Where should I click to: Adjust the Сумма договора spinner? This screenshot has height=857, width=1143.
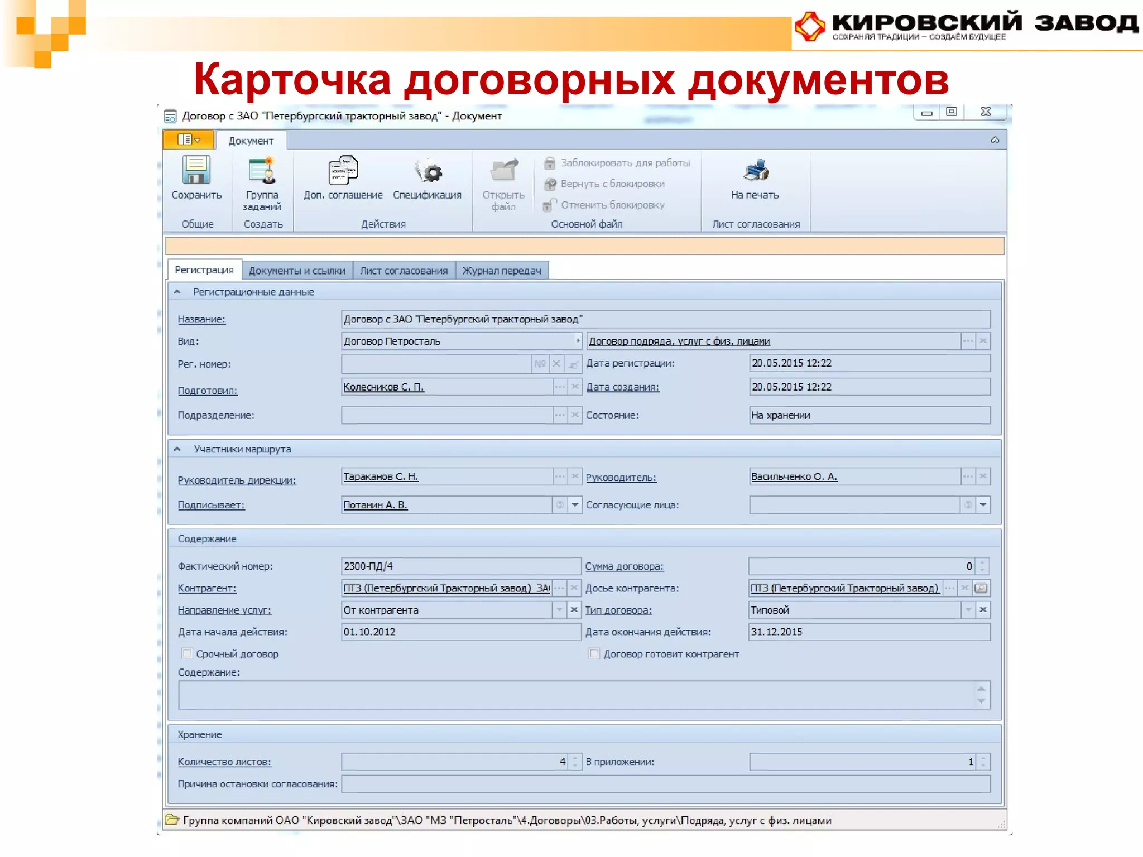pos(982,566)
